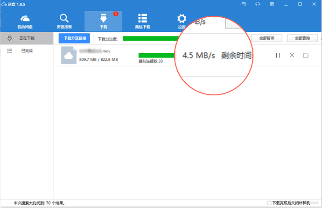Click the feedback message icon in title bar
Viewport: 322px width, 208px height.
(x=244, y=4)
